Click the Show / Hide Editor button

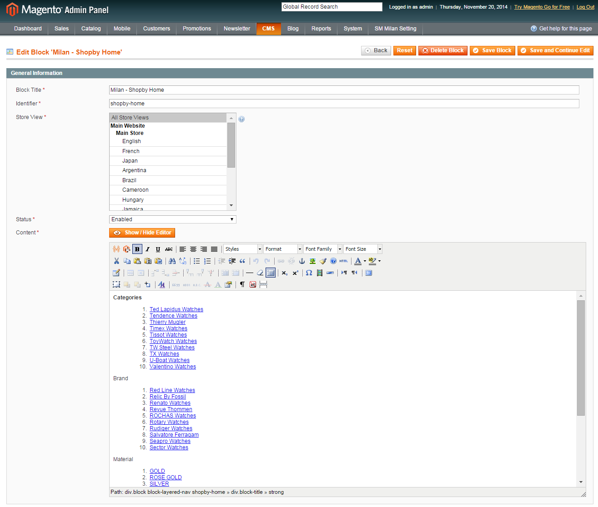pos(142,233)
